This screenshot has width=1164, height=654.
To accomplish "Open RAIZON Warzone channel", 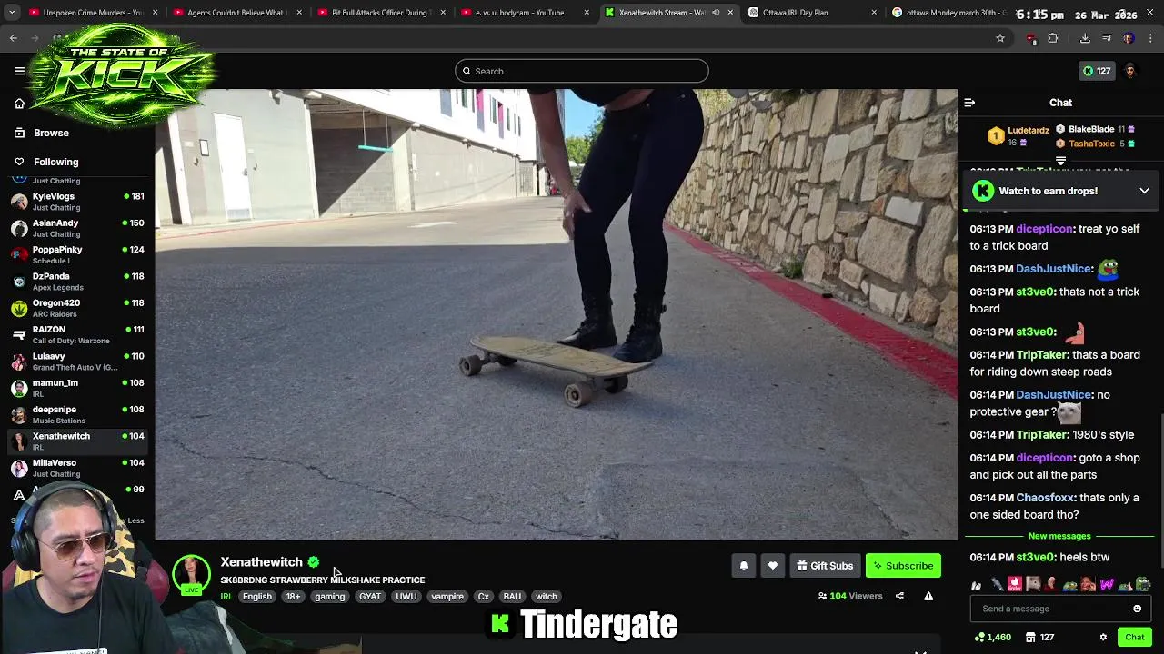I will tap(77, 334).
